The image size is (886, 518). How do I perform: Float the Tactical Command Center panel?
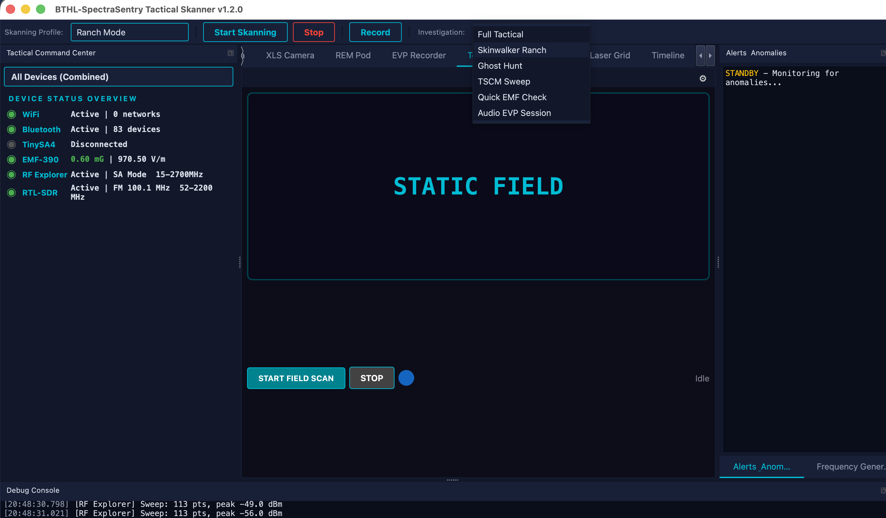230,53
